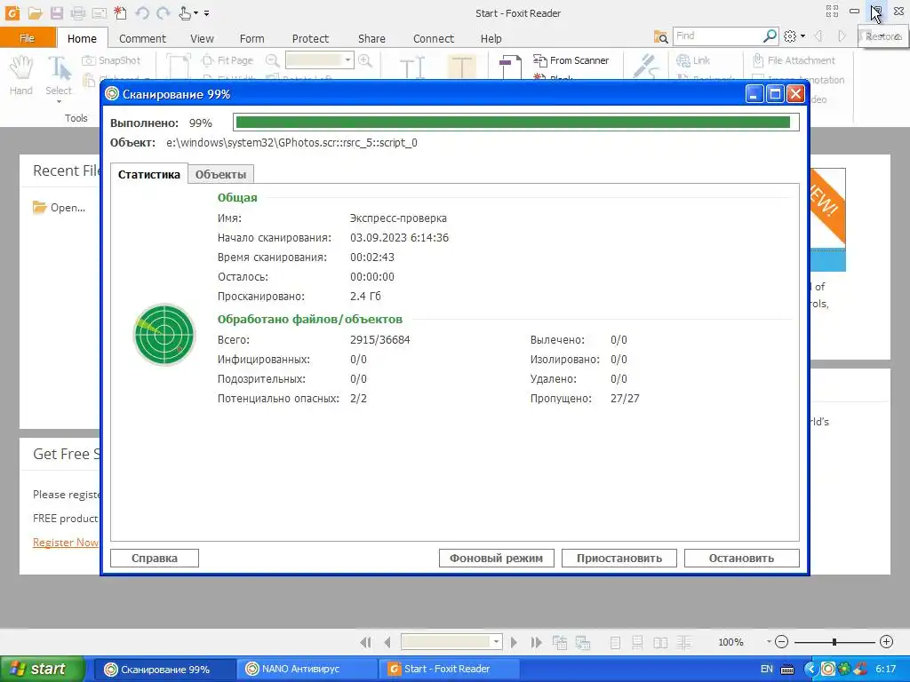Click the zoom in magnifier in Foxit ribbon
Image resolution: width=910 pixels, height=682 pixels.
[x=365, y=60]
